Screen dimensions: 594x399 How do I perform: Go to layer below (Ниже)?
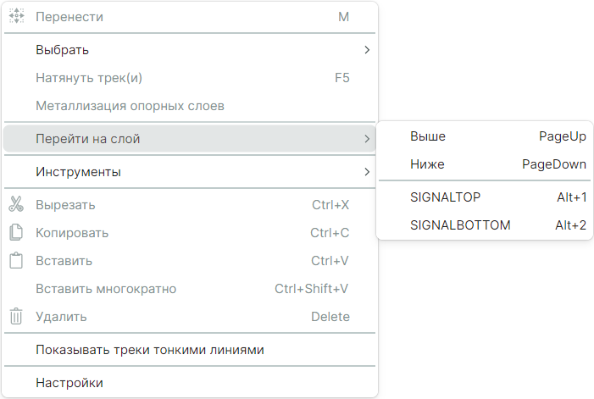coord(427,164)
